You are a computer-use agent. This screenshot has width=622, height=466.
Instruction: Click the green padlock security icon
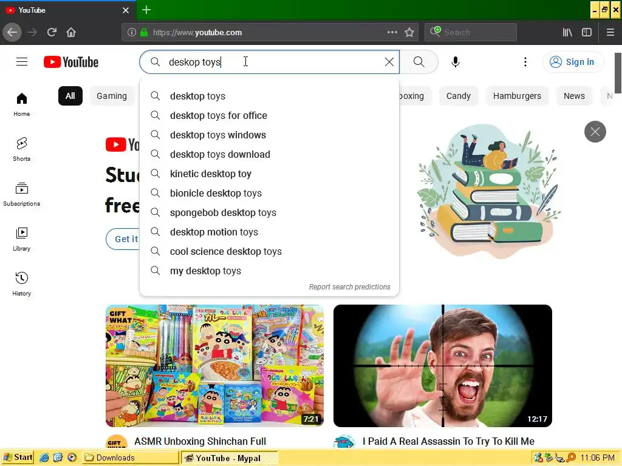click(144, 33)
